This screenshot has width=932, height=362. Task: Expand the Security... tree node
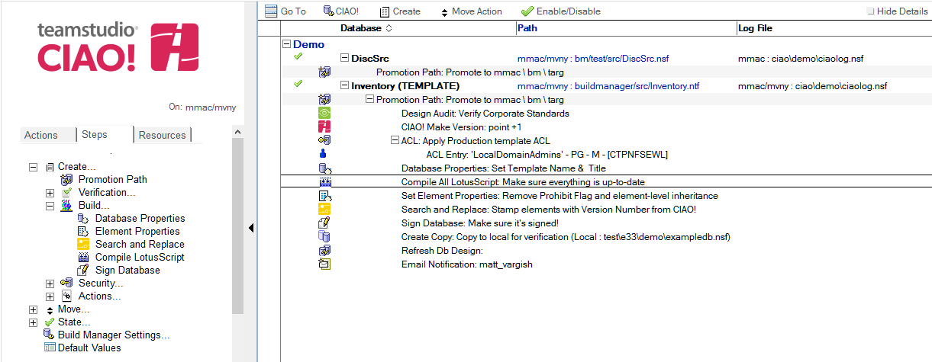coord(50,283)
